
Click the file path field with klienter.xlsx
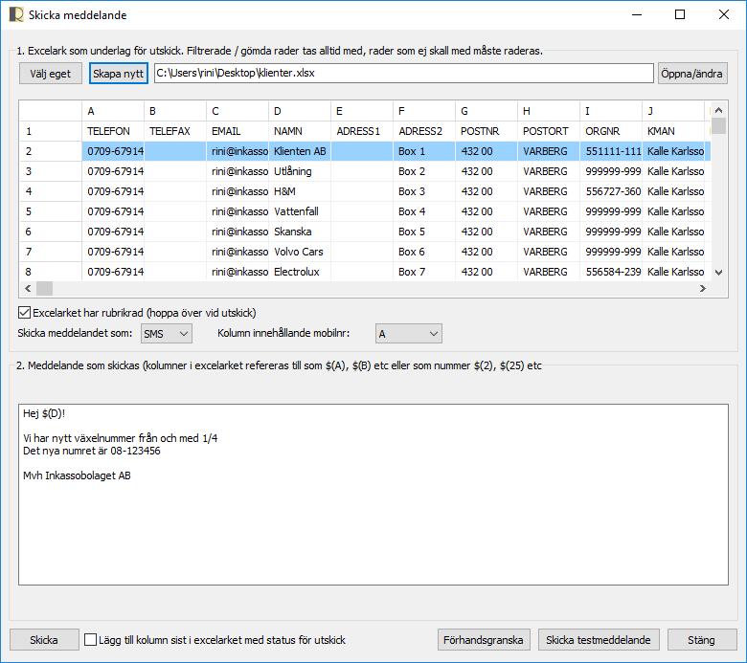403,74
